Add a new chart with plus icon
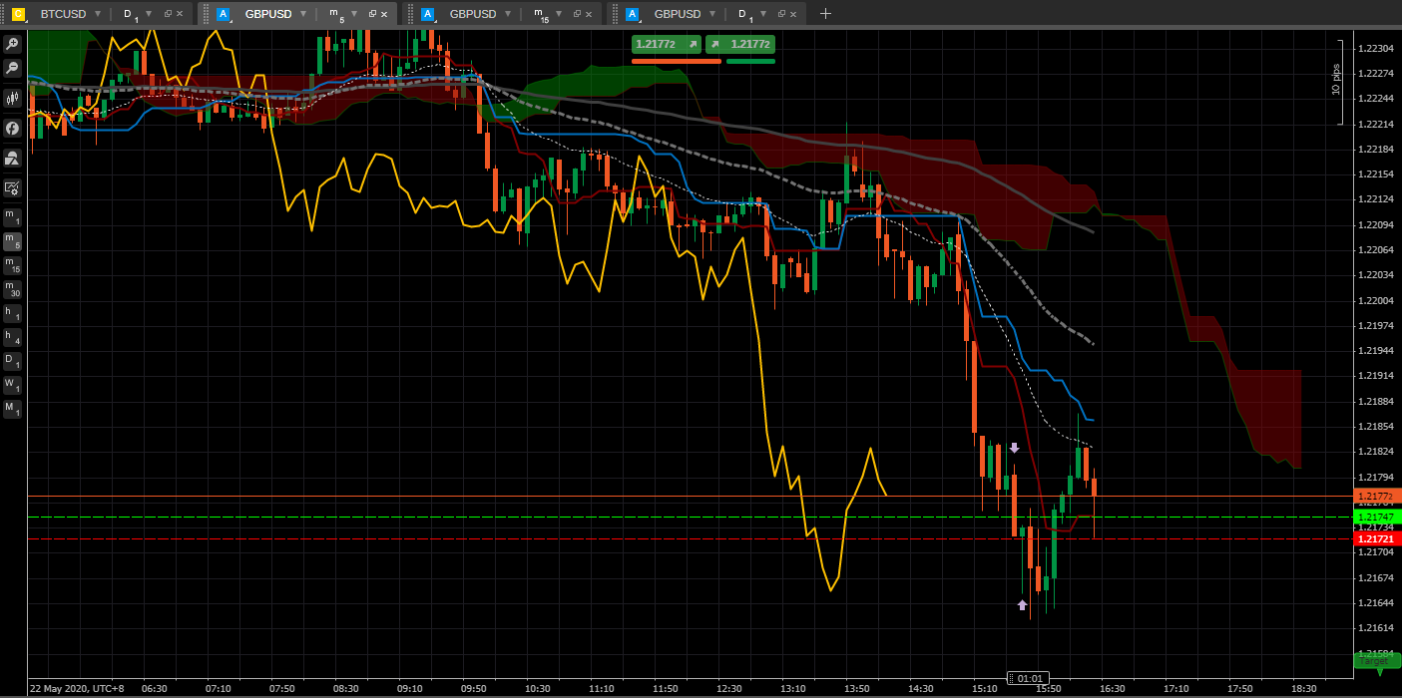This screenshot has height=698, width=1402. (x=825, y=14)
